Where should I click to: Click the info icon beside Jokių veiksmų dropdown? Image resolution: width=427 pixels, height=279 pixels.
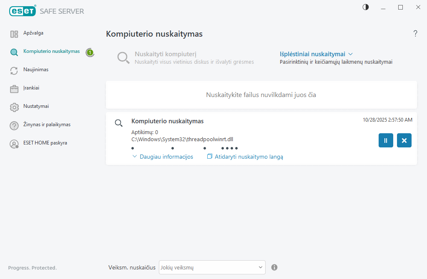pyautogui.click(x=274, y=267)
